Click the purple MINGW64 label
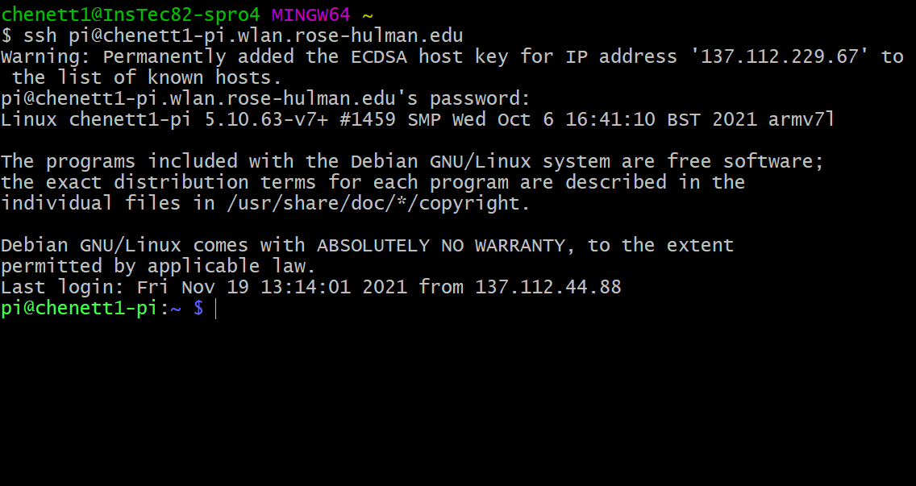Viewport: 916px width, 486px height. click(310, 15)
